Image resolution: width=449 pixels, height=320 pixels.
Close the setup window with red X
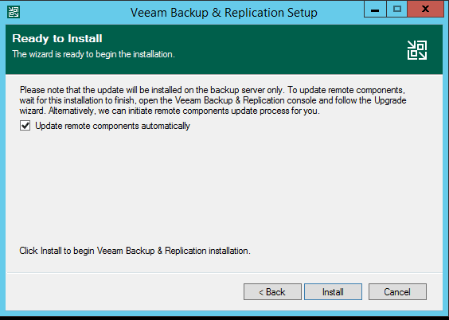[x=426, y=10]
